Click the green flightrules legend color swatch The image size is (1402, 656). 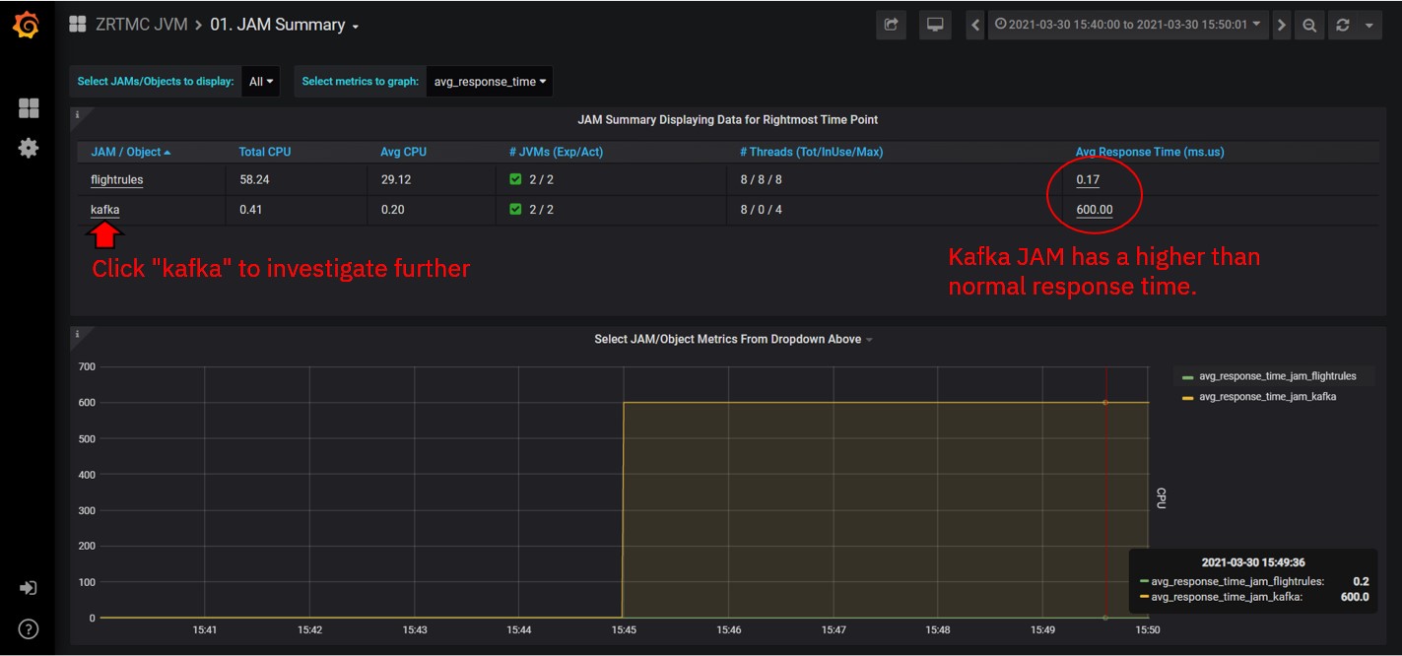pyautogui.click(x=1187, y=376)
